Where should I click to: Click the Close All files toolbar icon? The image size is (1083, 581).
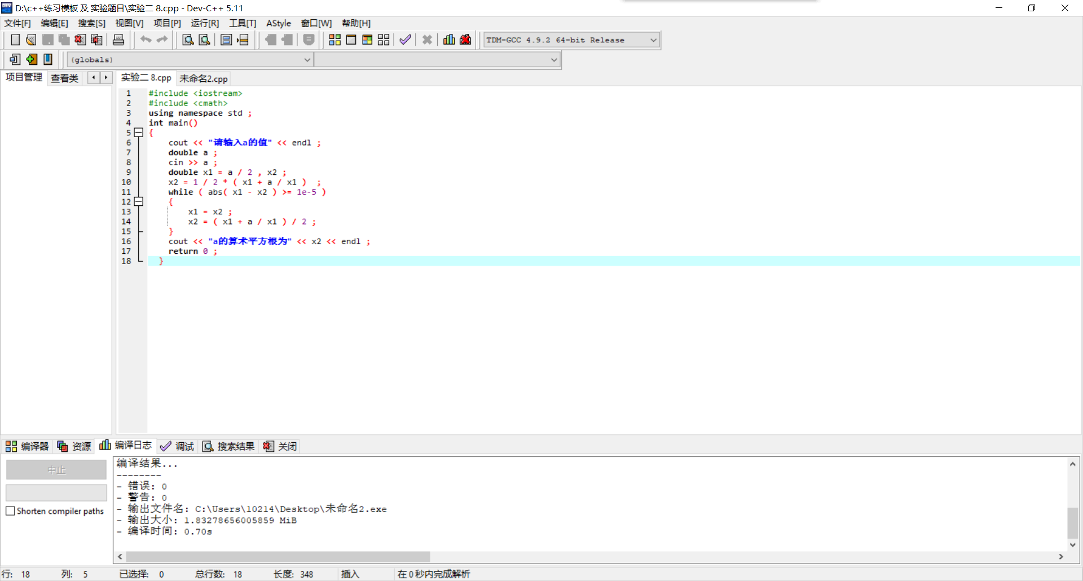96,39
